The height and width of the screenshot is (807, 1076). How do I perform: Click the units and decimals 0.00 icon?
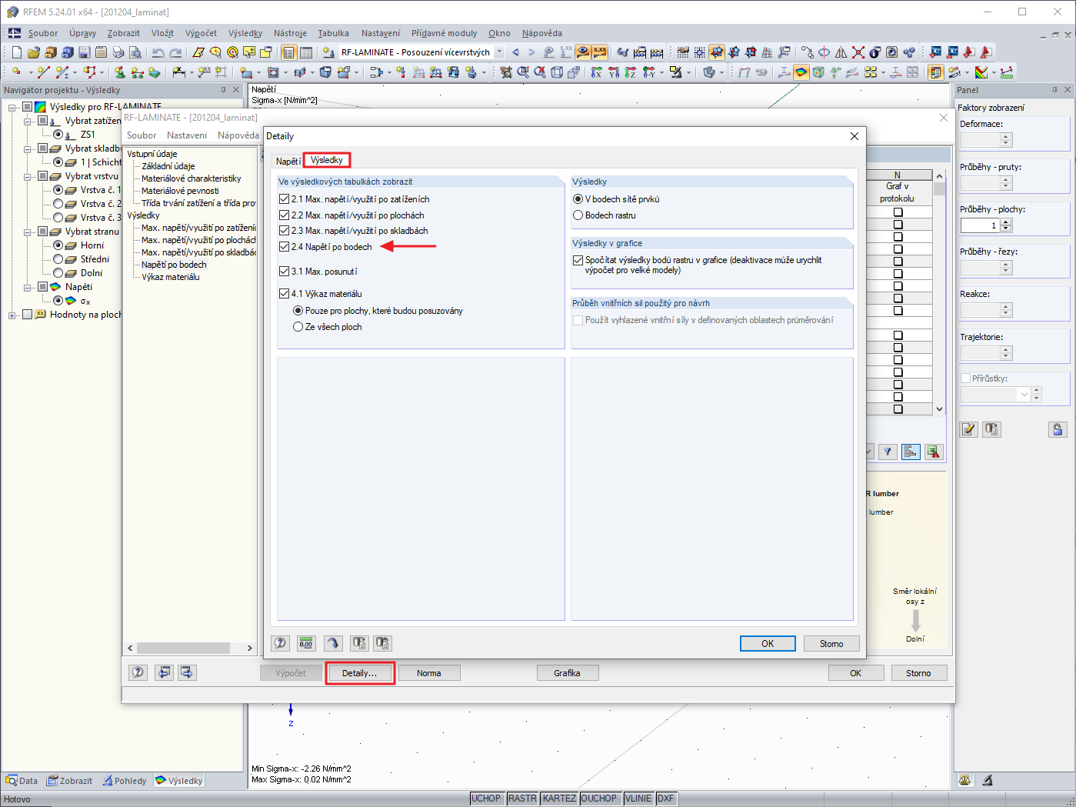click(306, 643)
